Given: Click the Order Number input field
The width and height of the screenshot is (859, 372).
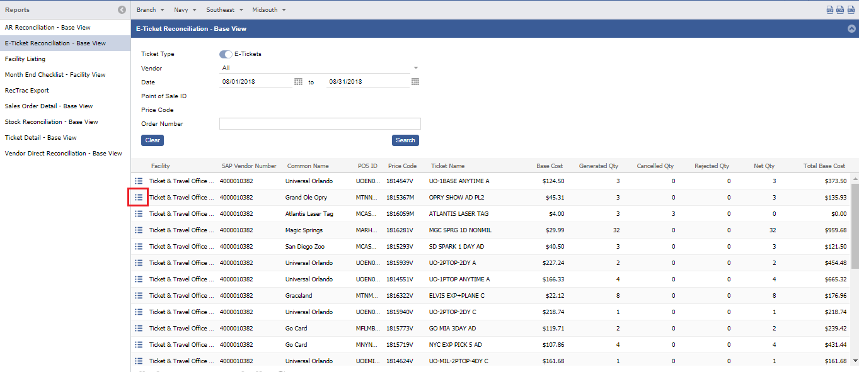Looking at the screenshot, I should coord(320,124).
